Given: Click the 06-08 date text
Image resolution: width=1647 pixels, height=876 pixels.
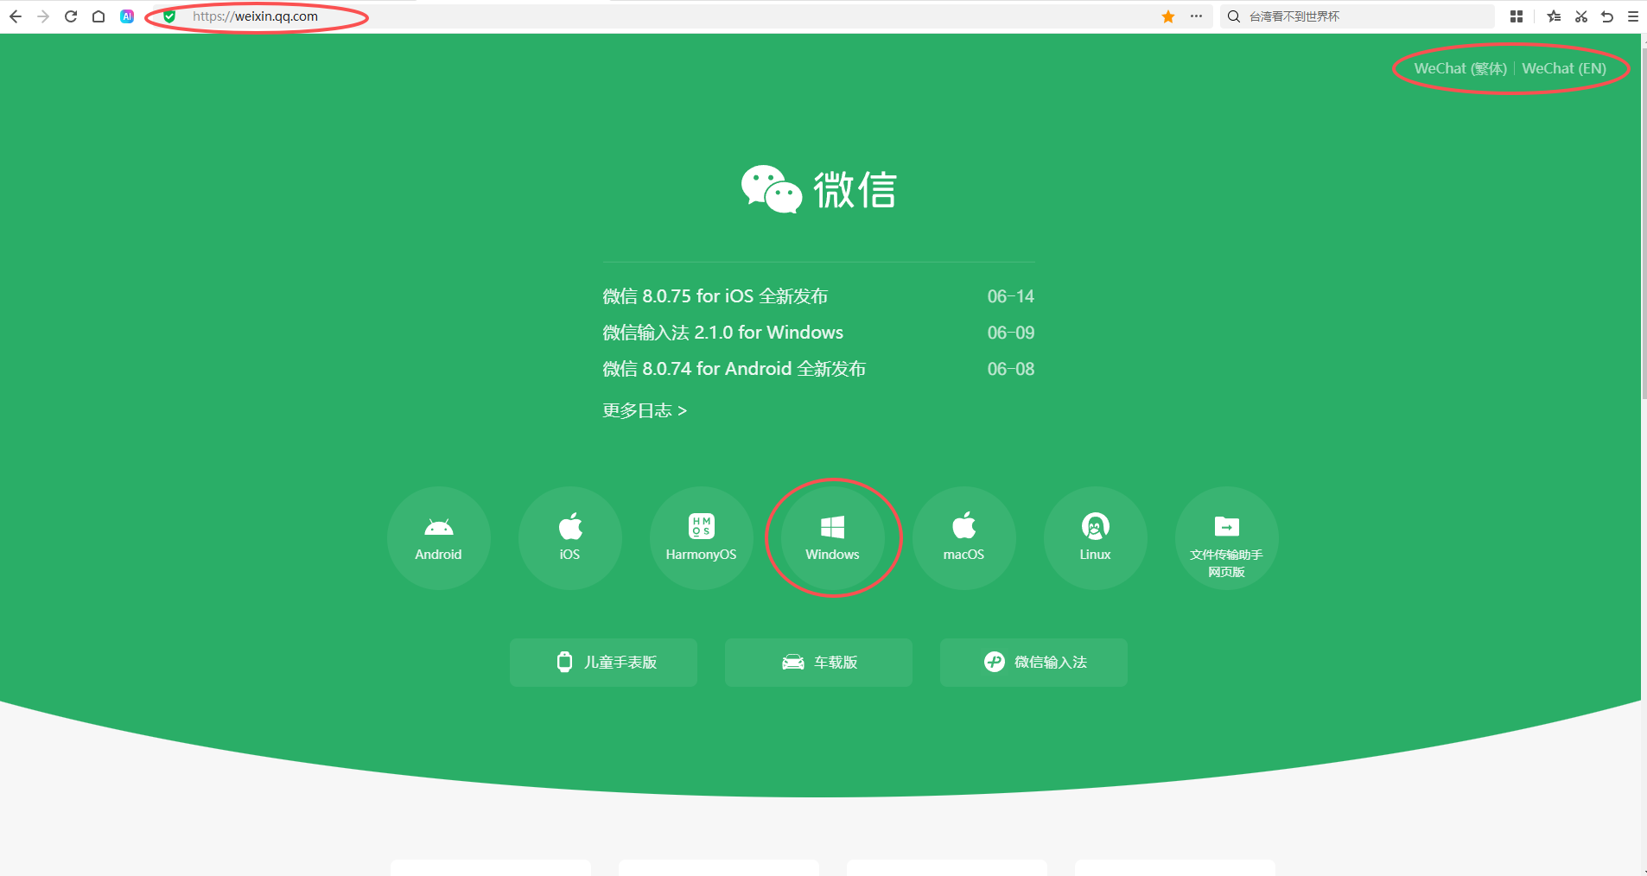Looking at the screenshot, I should point(1011,369).
